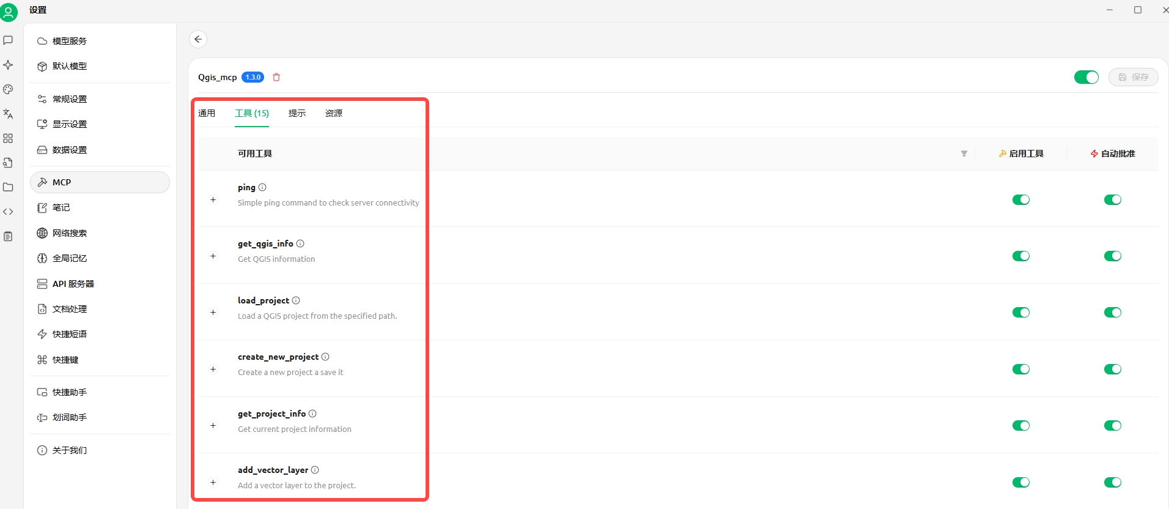Expand the get_project_info tool row
The width and height of the screenshot is (1169, 509).
(213, 425)
